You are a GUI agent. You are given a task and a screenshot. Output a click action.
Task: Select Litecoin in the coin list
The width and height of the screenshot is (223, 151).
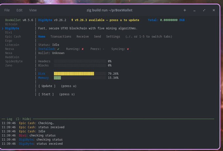coord(12,45)
